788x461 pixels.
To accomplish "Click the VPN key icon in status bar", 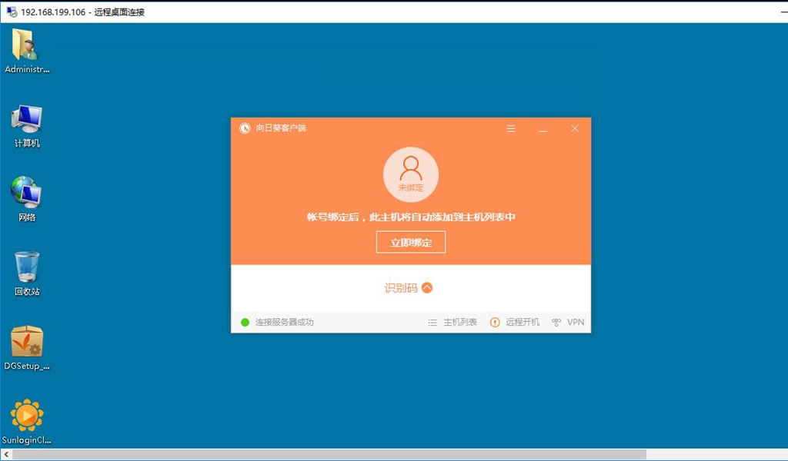I will [x=556, y=322].
